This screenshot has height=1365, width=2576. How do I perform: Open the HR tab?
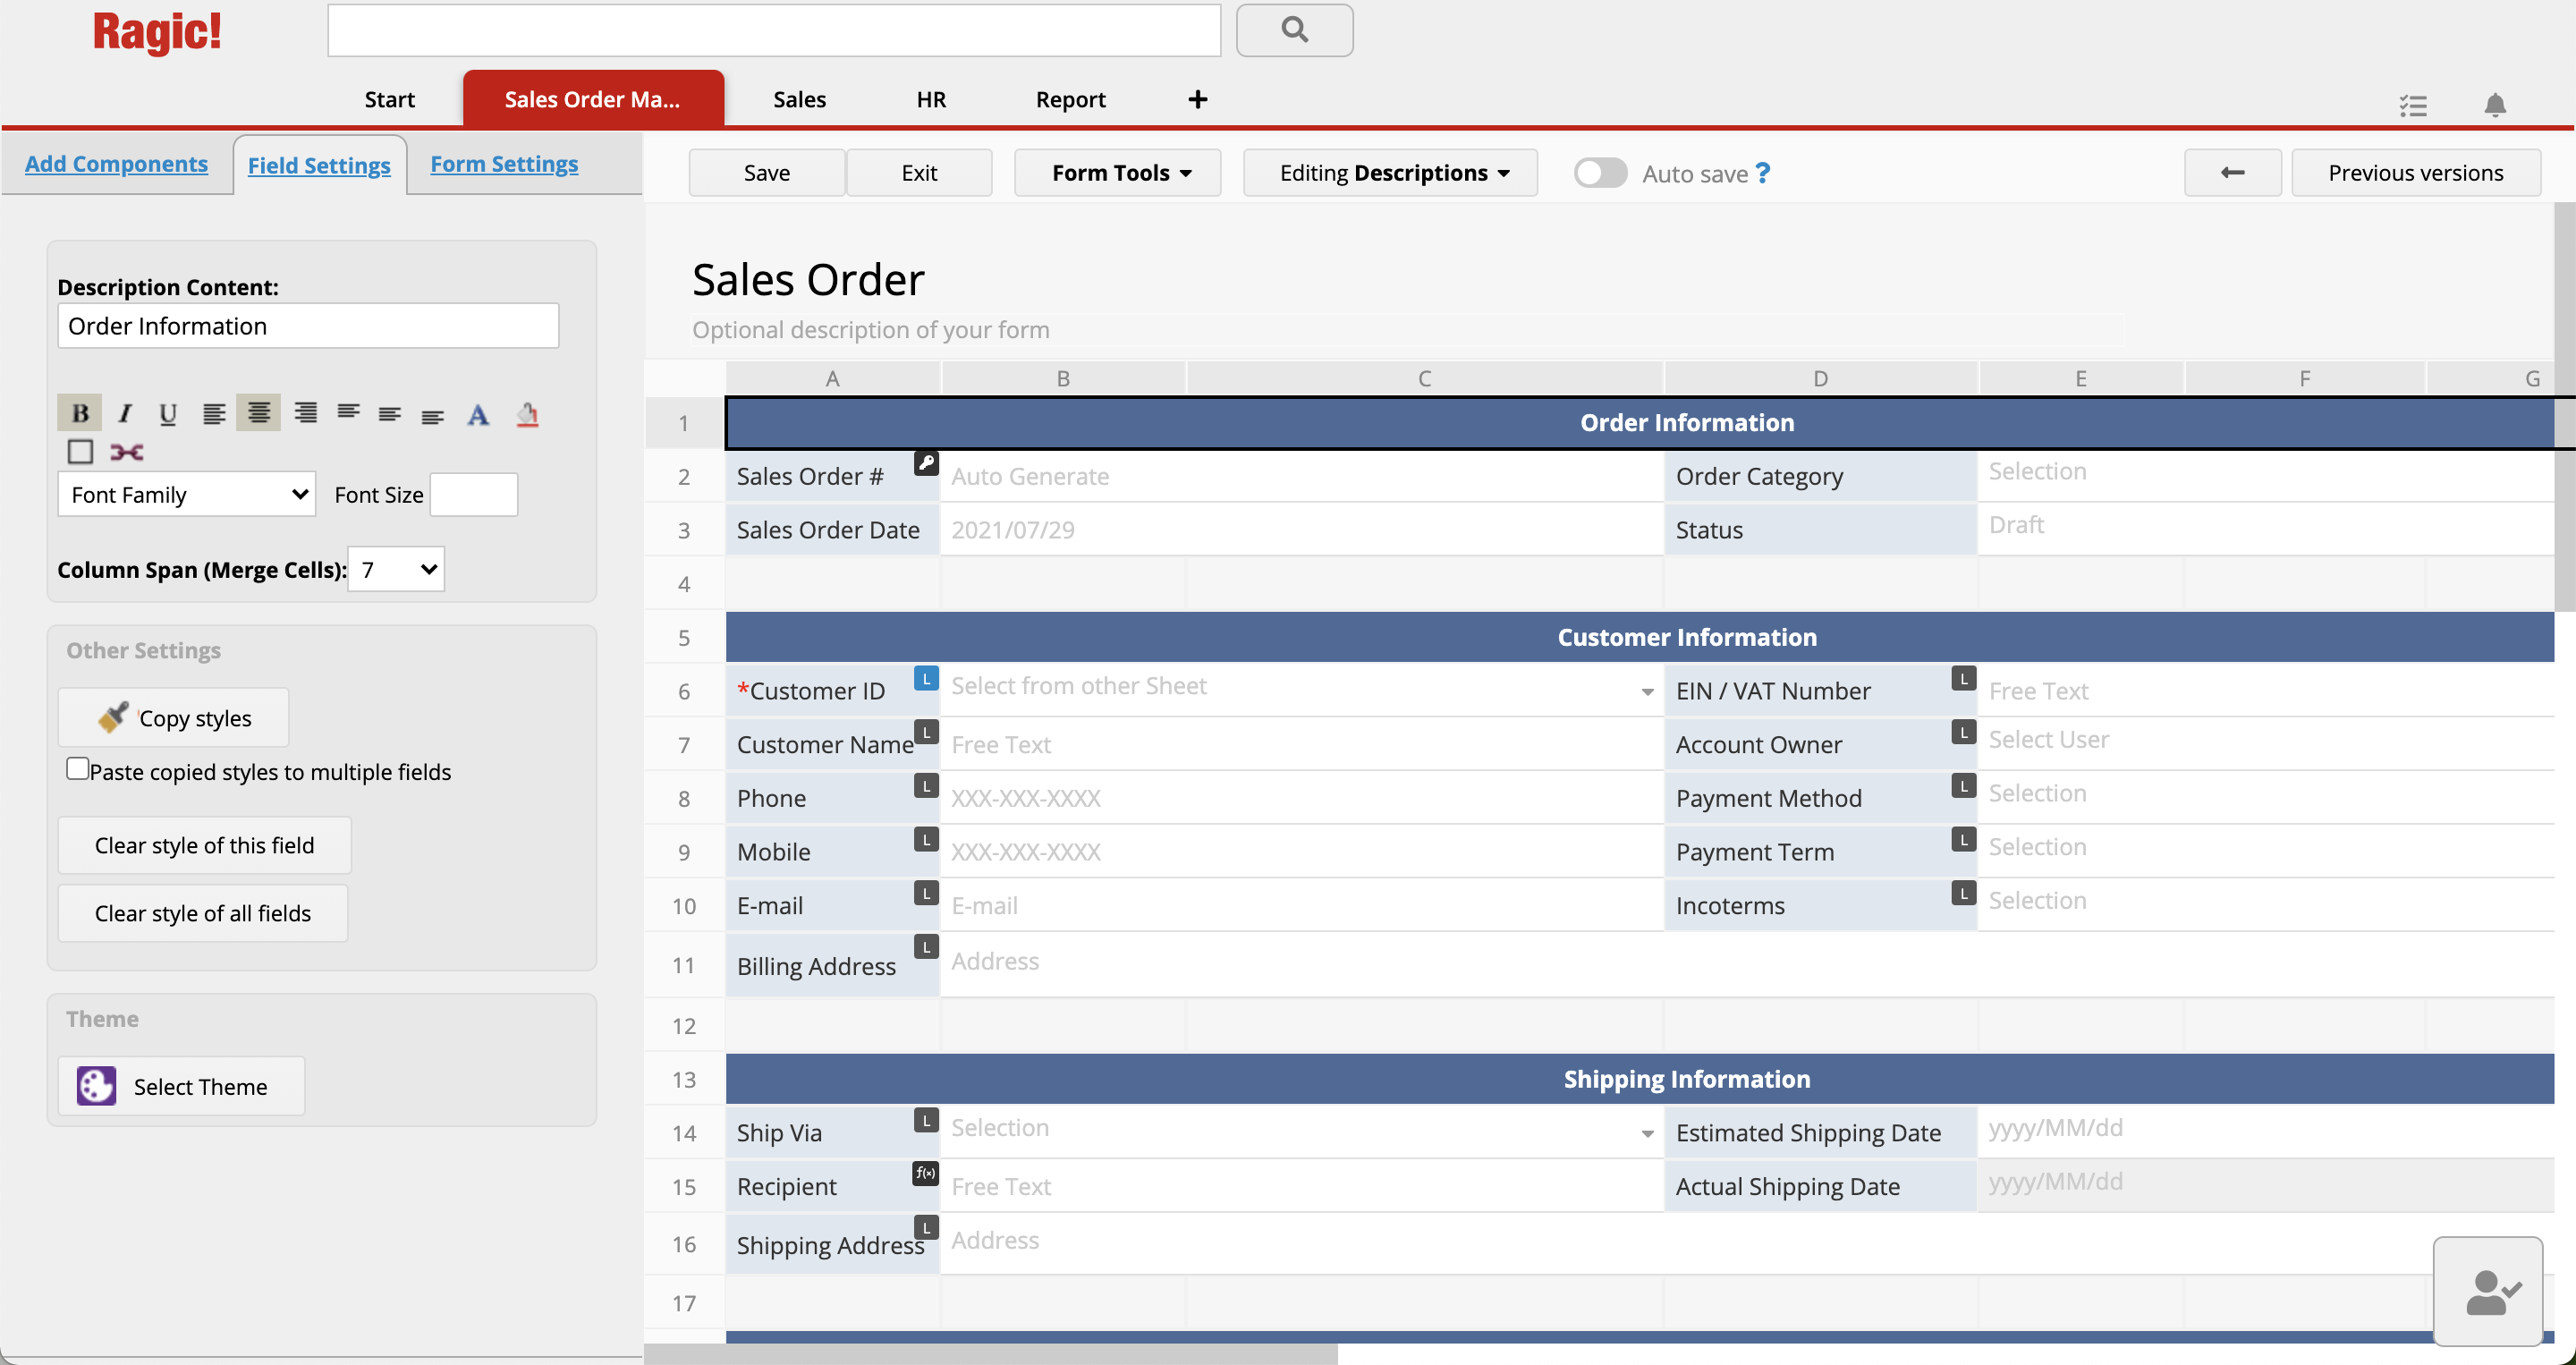(931, 98)
